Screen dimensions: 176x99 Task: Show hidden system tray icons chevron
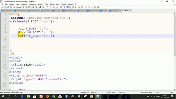coord(148,97)
